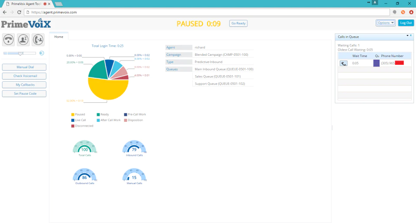This screenshot has width=416, height=223.
Task: Collapse Calls in Queue panel arrow
Action: click(x=407, y=35)
